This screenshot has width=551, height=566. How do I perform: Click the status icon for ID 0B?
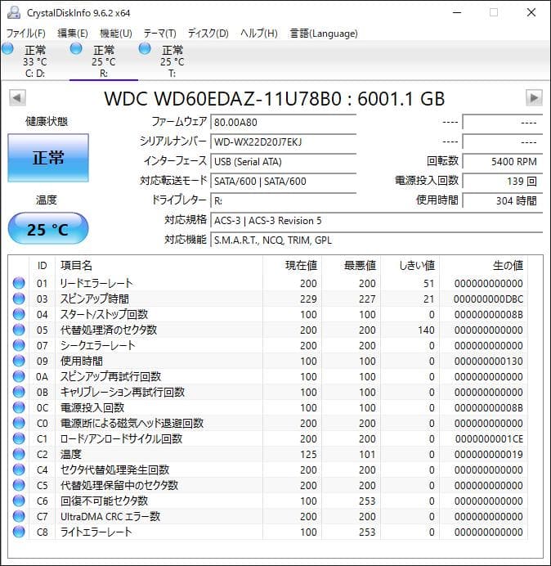[x=19, y=392]
